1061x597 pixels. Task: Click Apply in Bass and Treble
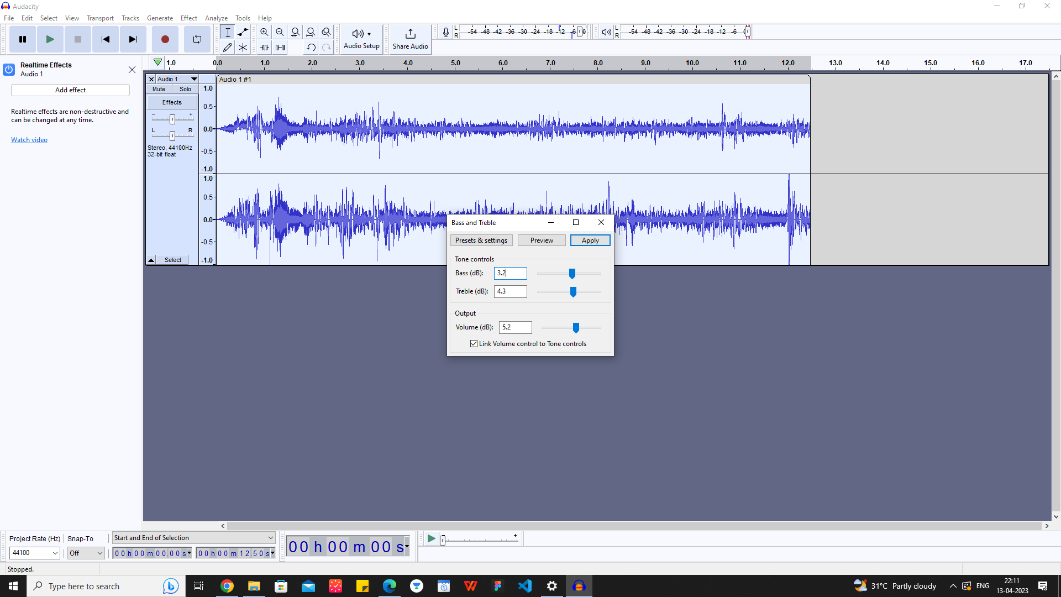(x=590, y=240)
